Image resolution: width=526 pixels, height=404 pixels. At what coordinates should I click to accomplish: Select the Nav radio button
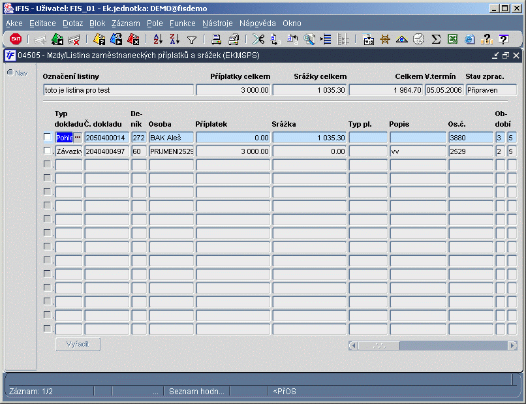(x=10, y=72)
